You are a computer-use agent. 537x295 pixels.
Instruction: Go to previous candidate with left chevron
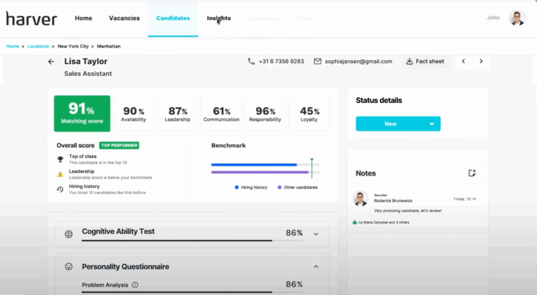pyautogui.click(x=463, y=61)
